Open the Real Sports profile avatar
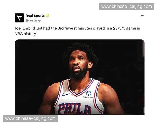 (19, 18)
